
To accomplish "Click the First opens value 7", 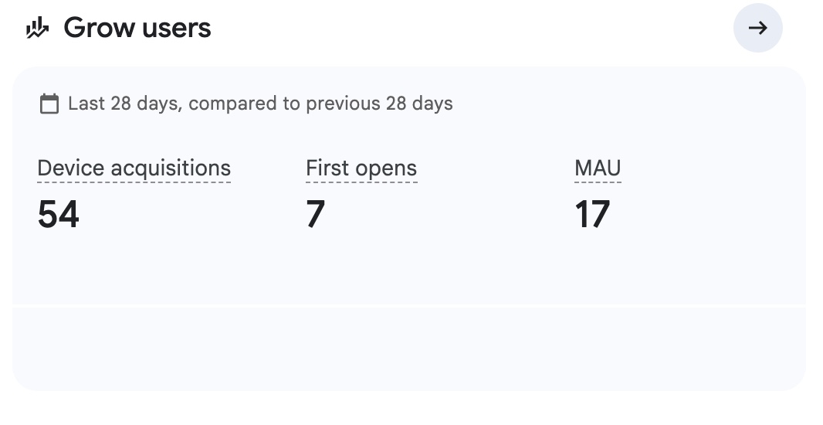I will [x=316, y=214].
